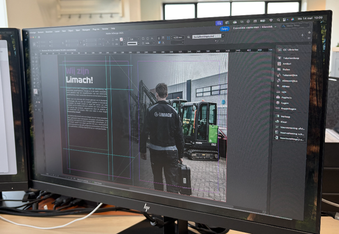The width and height of the screenshot is (339, 234).
Task: Open the Tekstomloop panel
Action: 289,58
